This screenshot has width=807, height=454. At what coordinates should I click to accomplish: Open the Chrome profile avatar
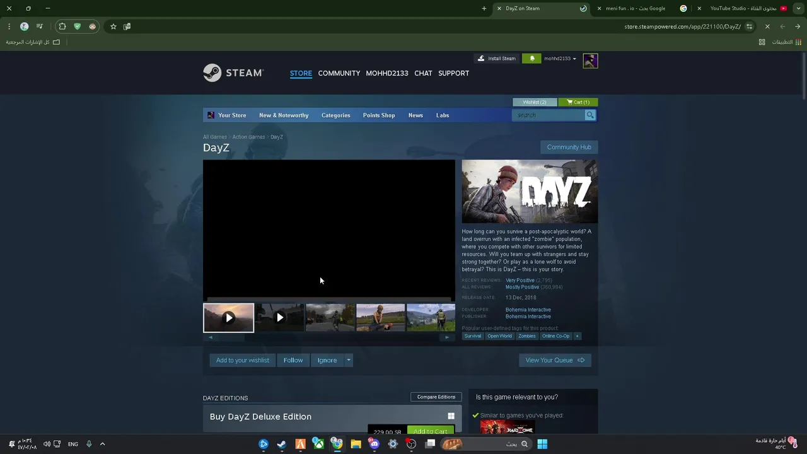point(24,26)
